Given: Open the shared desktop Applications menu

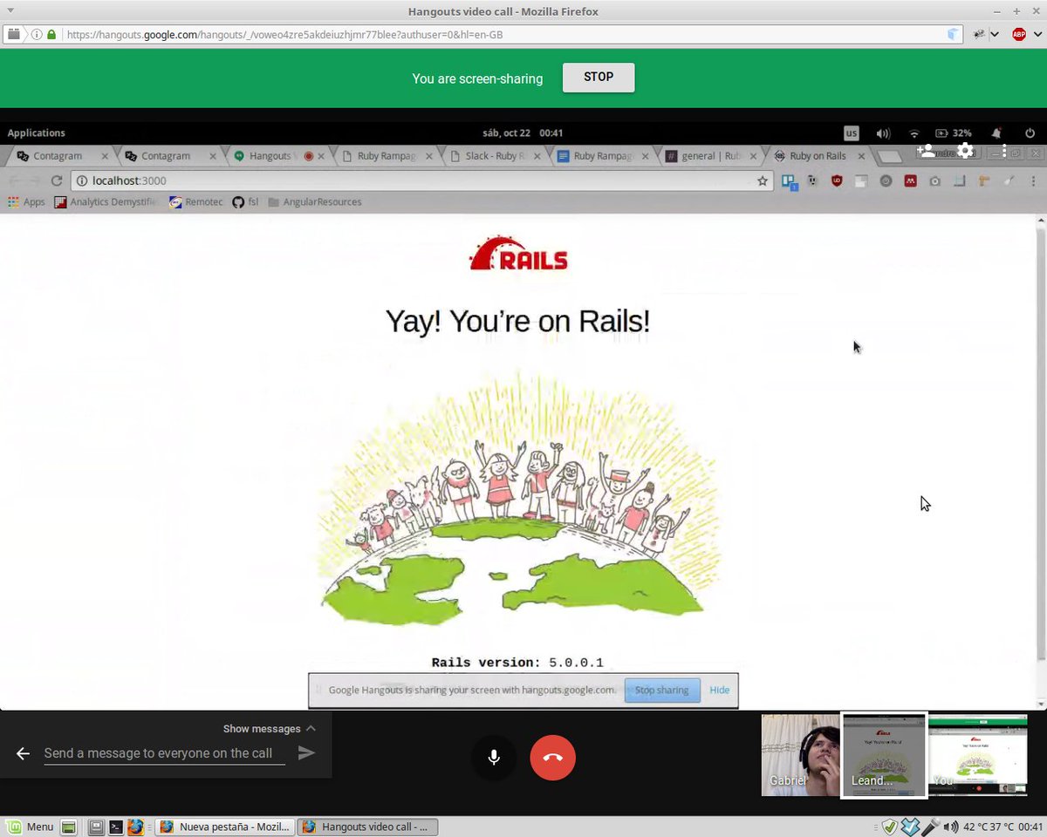Looking at the screenshot, I should 37,133.
